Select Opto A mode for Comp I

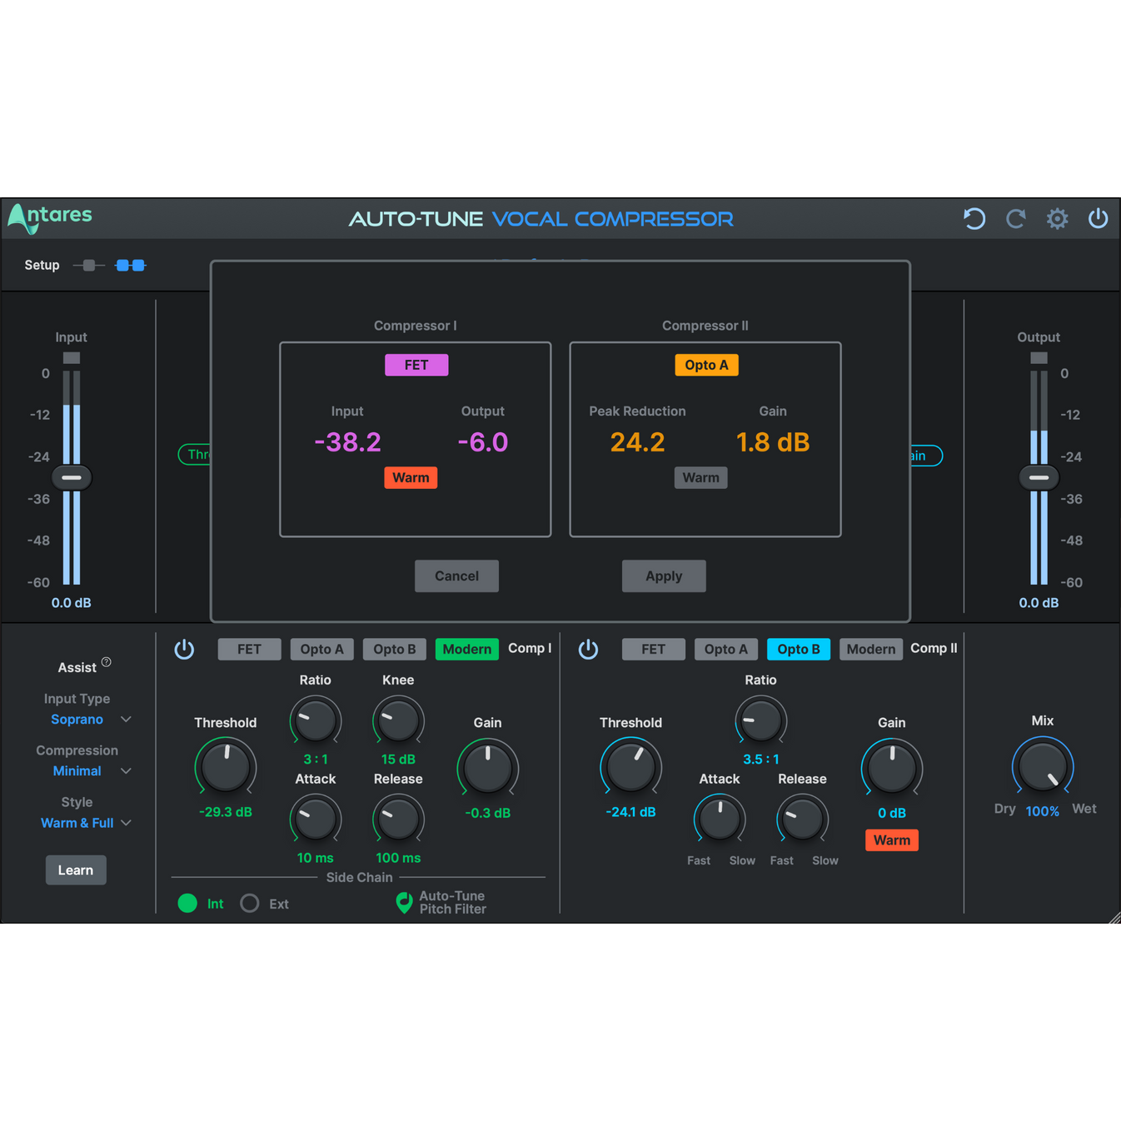click(x=321, y=649)
